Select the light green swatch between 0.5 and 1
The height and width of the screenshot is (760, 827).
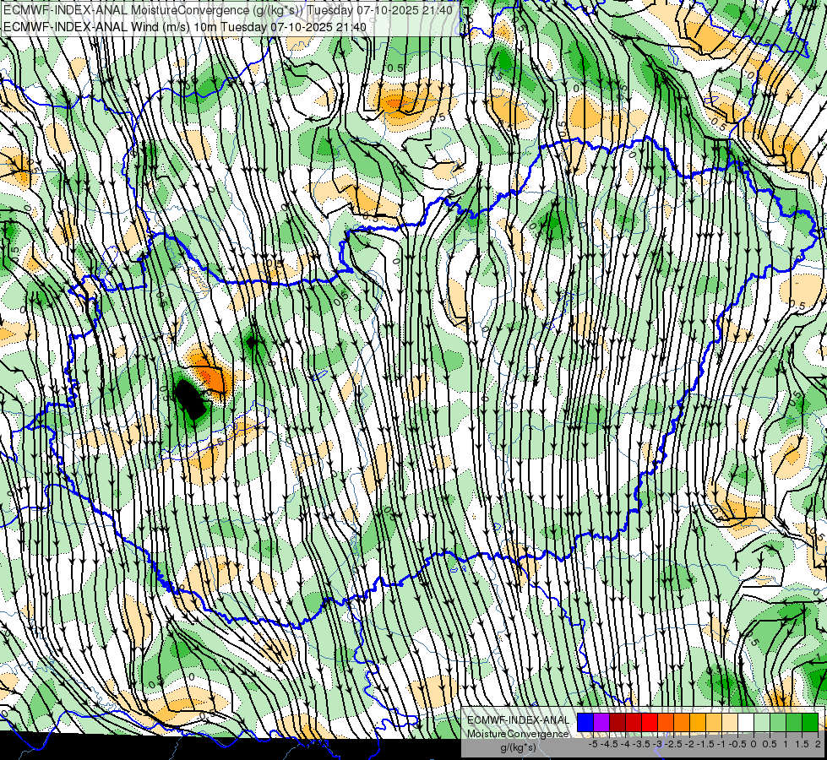pos(778,722)
